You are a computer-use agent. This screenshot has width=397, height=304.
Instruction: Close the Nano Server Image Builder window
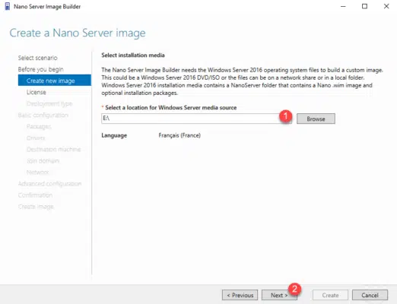click(386, 6)
